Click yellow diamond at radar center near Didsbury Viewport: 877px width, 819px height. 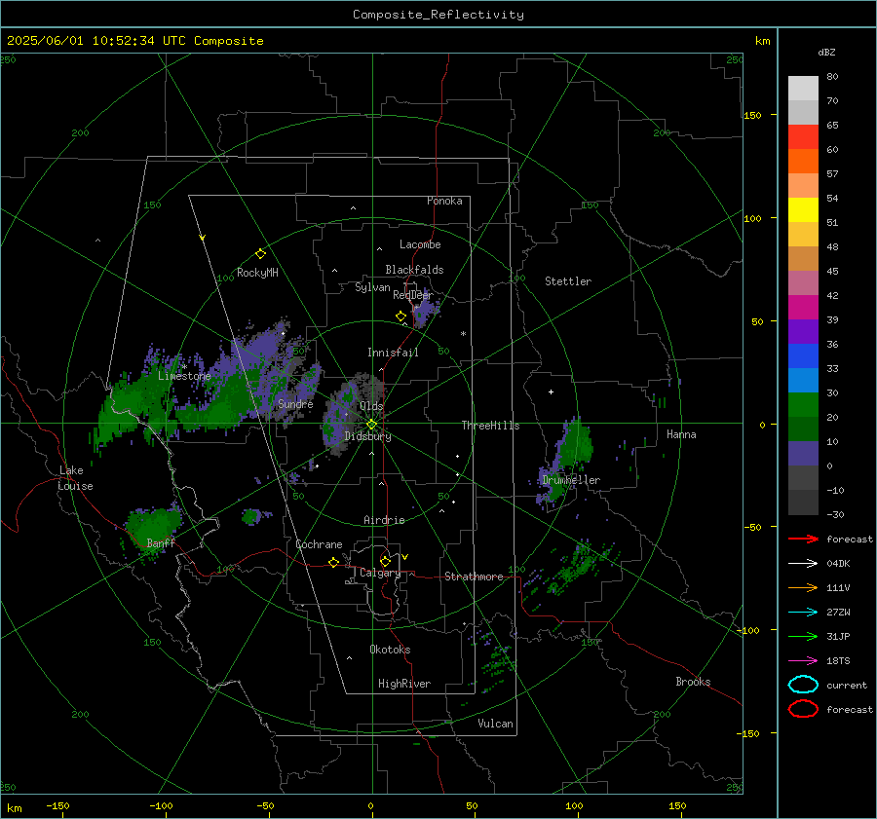click(371, 425)
